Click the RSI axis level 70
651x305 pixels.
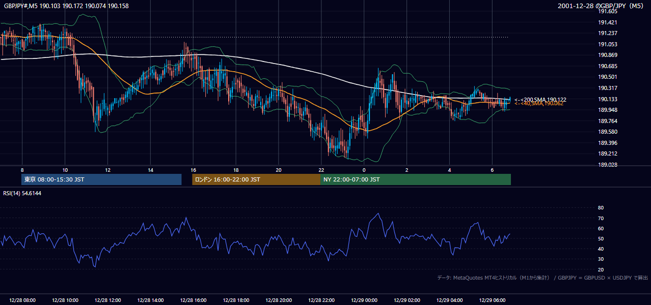click(601, 218)
